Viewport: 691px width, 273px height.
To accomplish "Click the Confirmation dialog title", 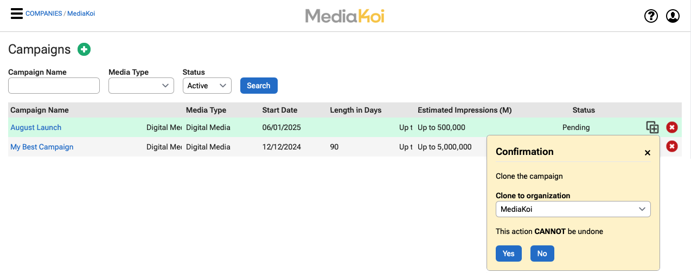I will pyautogui.click(x=524, y=152).
